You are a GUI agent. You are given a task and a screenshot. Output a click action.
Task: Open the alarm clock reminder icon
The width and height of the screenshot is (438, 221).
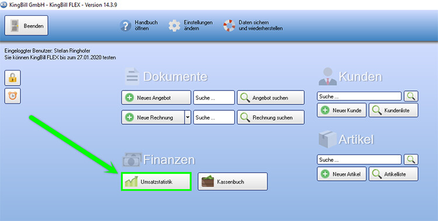13,96
